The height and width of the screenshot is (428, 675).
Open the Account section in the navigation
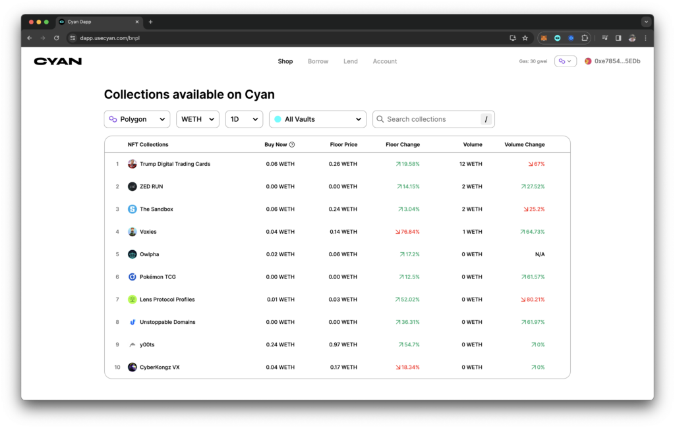[x=384, y=61]
